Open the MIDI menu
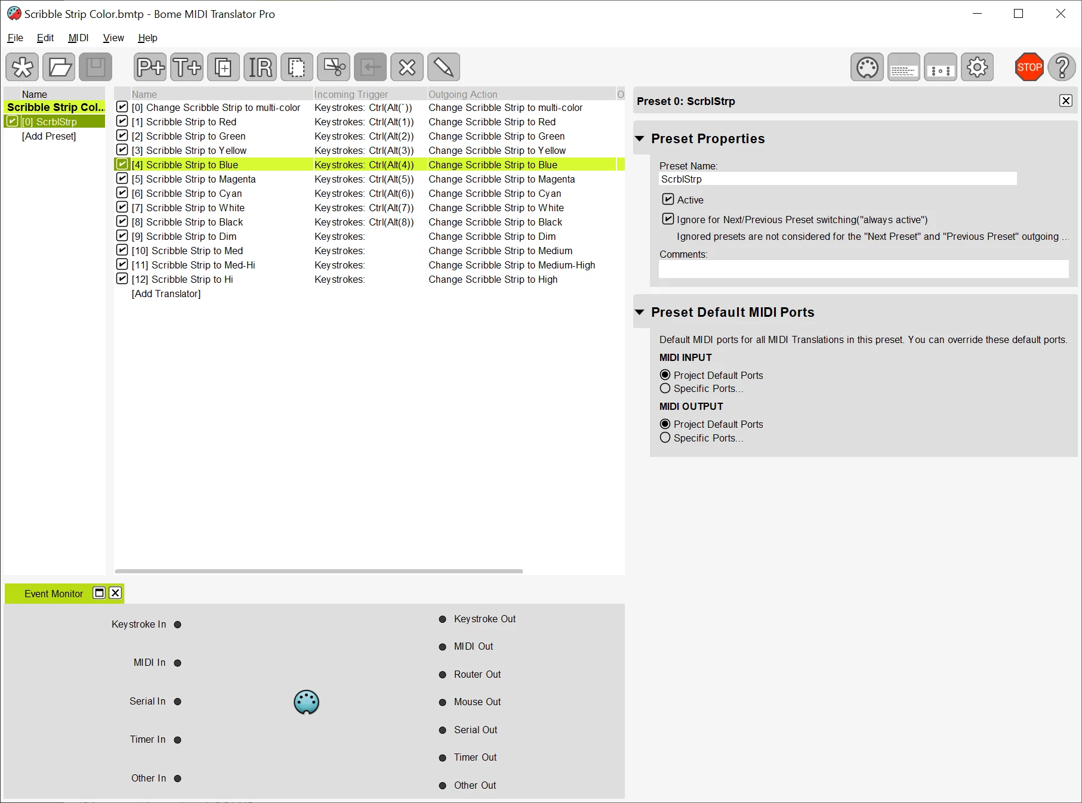The width and height of the screenshot is (1082, 803). [78, 38]
